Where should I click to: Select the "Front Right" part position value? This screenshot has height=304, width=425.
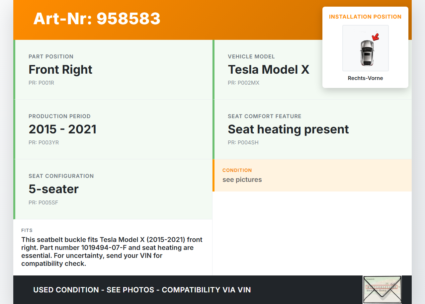pos(60,70)
